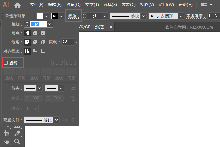The height and width of the screenshot is (147, 220).
Task: Open the 帮助(H) menu
Action: pyautogui.click(x=186, y=5)
